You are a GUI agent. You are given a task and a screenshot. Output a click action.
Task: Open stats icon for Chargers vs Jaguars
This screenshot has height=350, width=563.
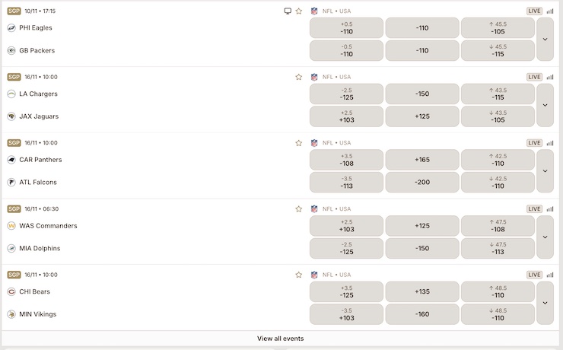550,77
